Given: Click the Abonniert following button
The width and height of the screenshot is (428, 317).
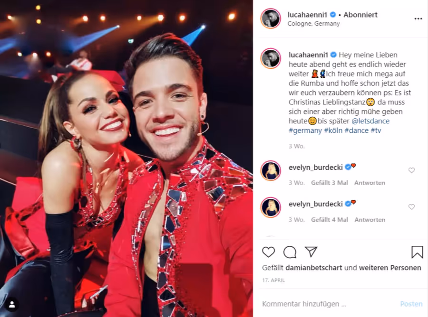Looking at the screenshot, I should (360, 15).
